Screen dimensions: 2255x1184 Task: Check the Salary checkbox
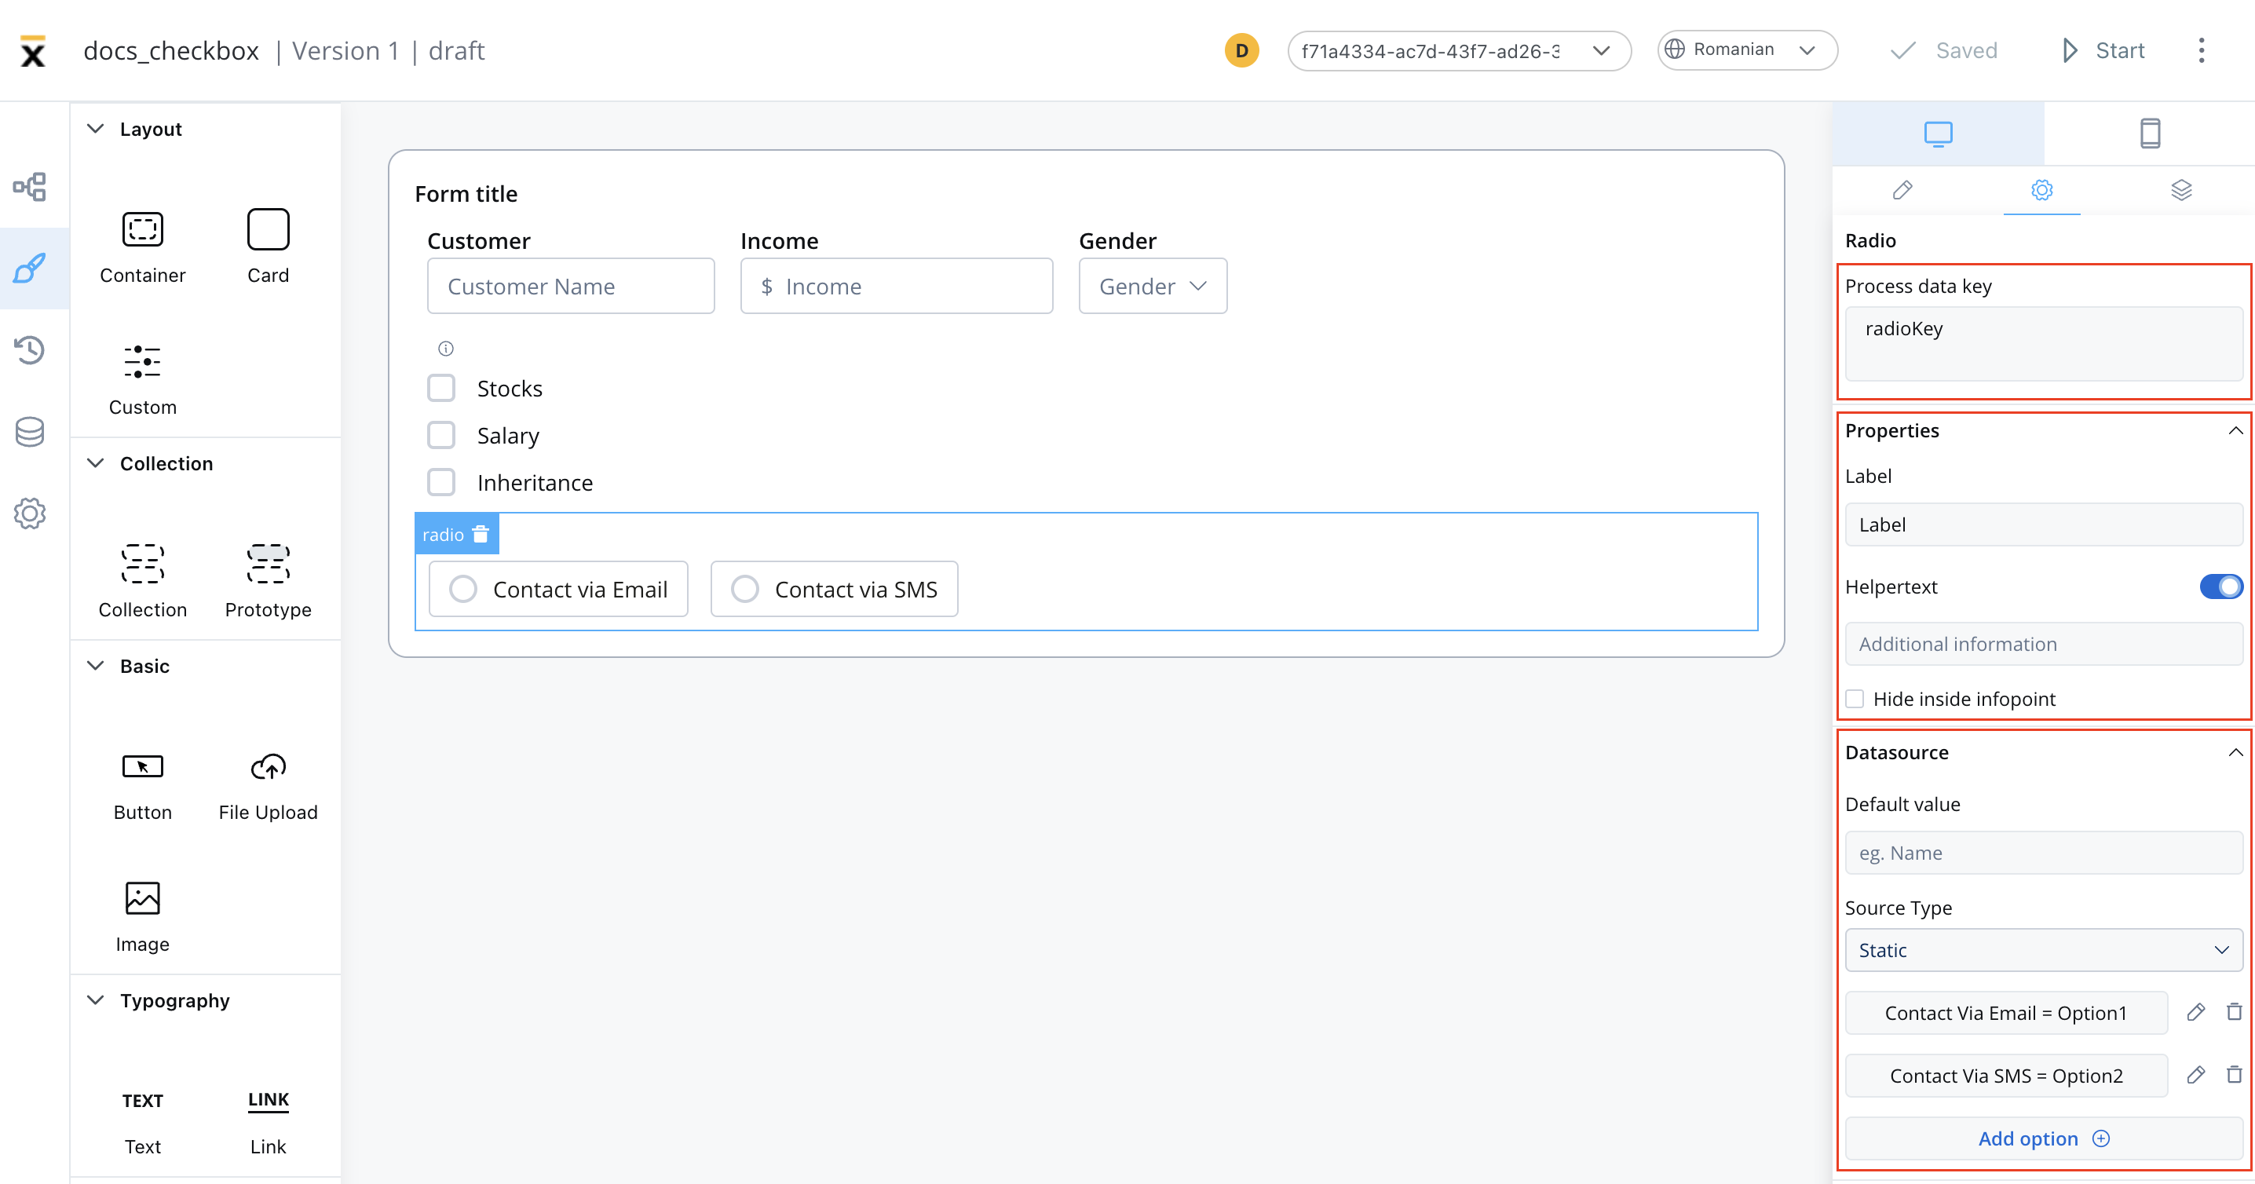441,435
